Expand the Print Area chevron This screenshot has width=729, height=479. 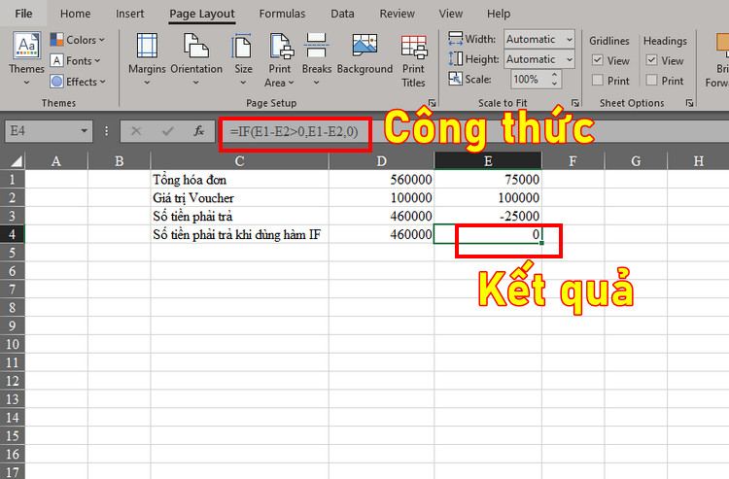[x=291, y=83]
